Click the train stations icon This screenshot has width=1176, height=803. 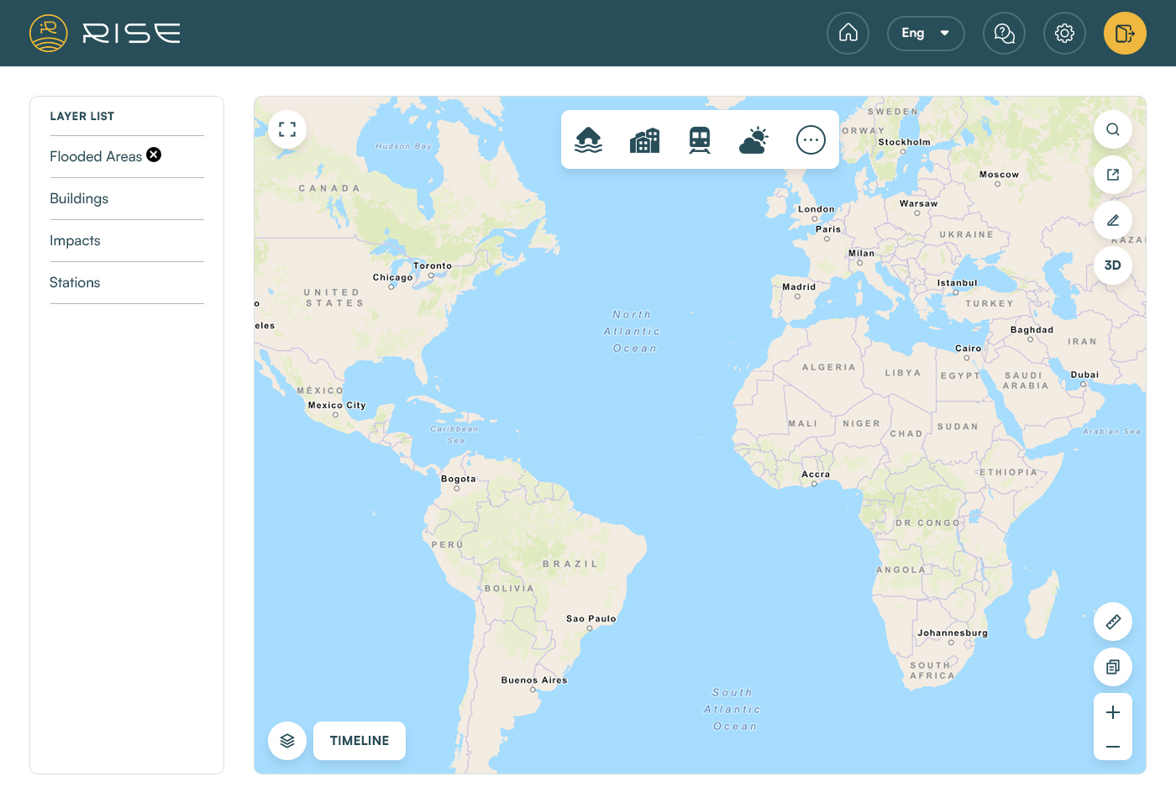click(x=700, y=139)
